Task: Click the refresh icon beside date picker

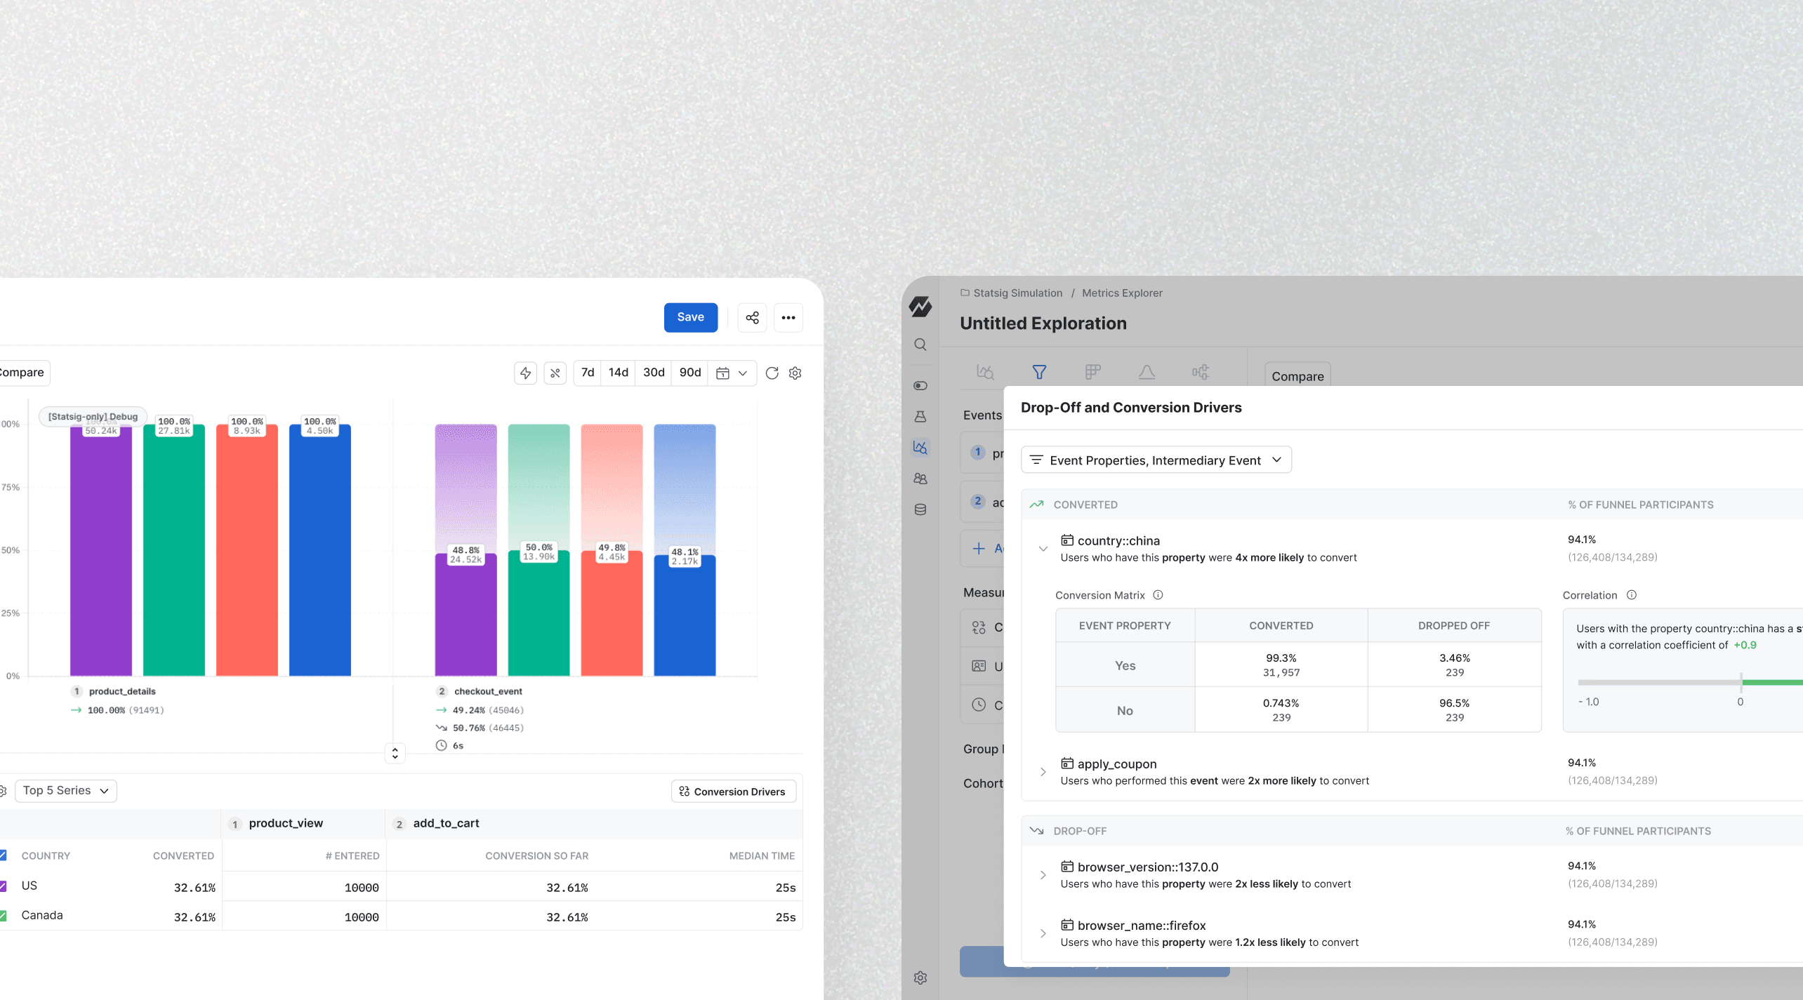Action: pos(772,373)
